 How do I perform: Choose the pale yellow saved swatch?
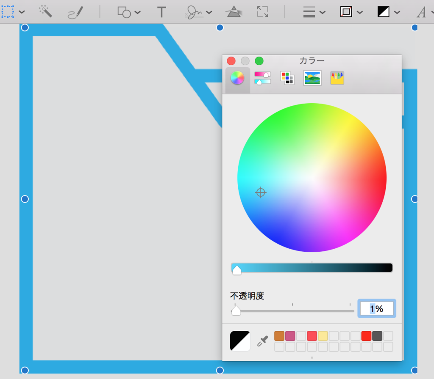tap(323, 336)
